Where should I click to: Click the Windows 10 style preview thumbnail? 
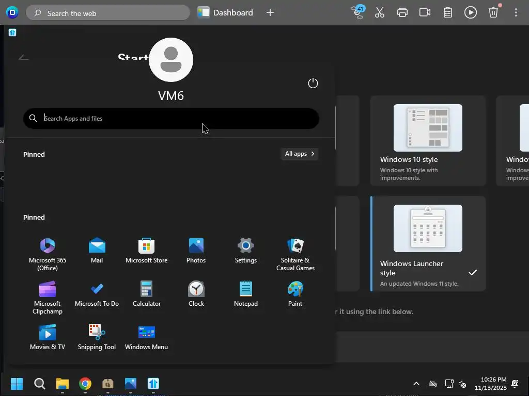(x=428, y=128)
